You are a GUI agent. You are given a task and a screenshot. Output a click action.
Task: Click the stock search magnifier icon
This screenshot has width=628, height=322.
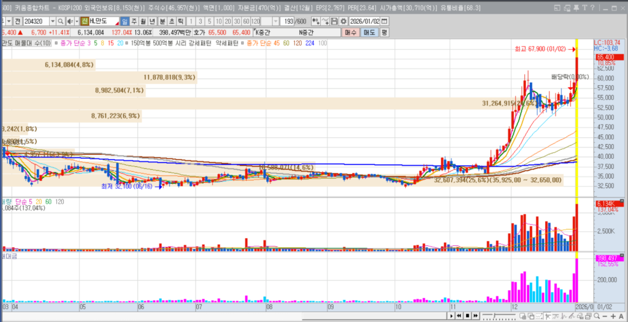[61, 21]
